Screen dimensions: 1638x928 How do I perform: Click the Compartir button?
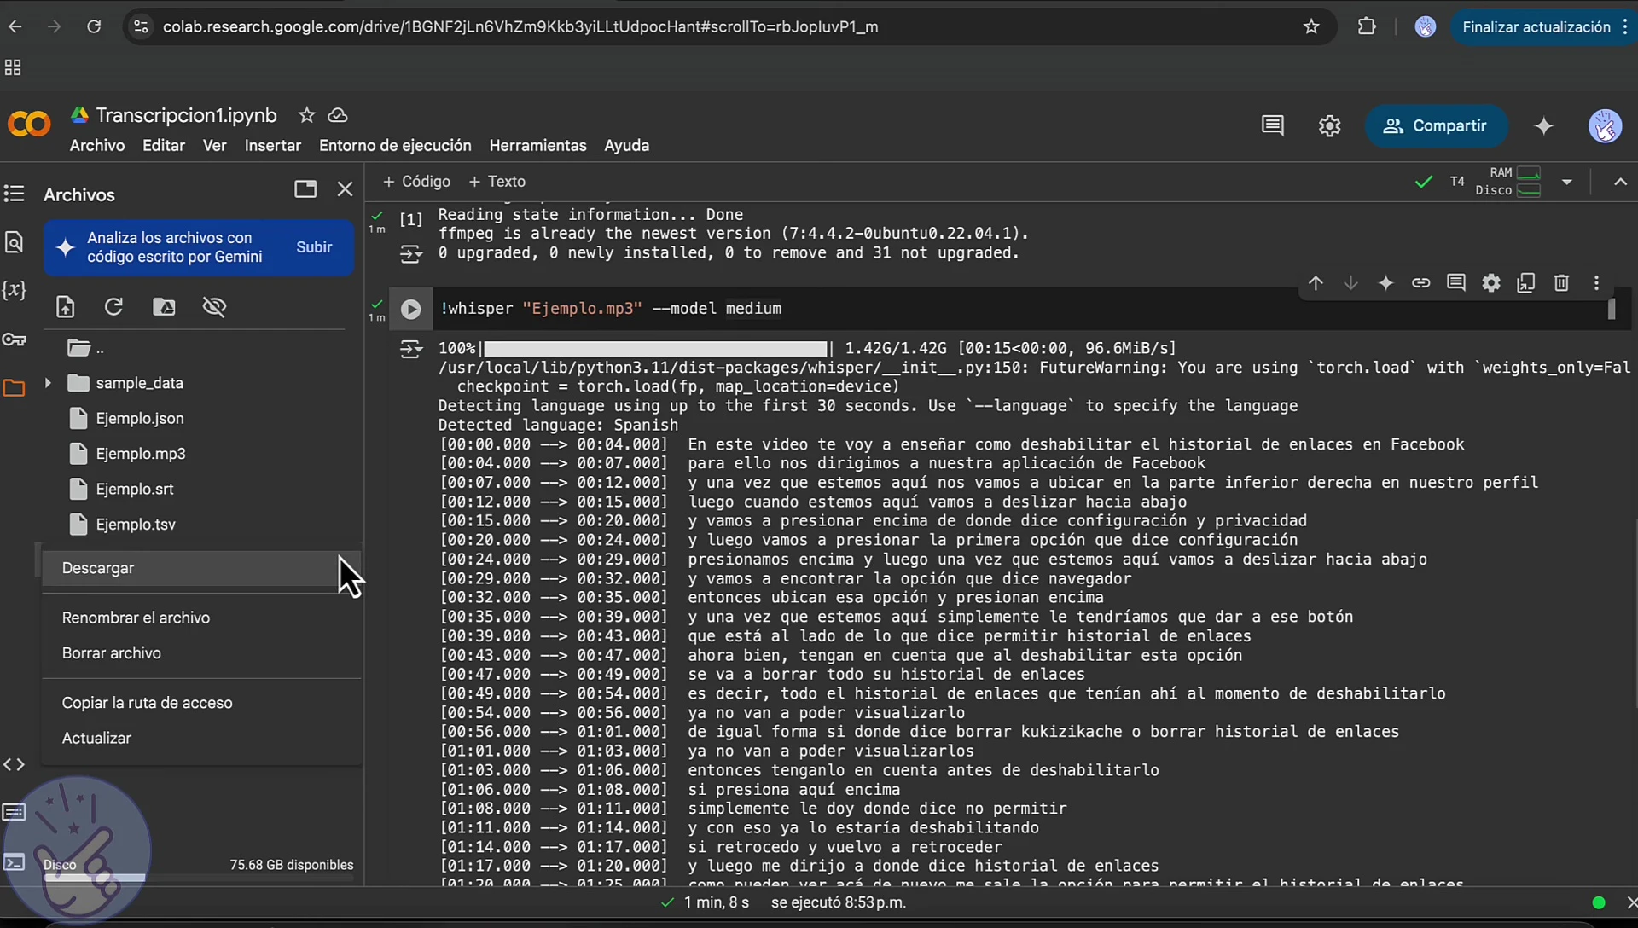(1436, 126)
